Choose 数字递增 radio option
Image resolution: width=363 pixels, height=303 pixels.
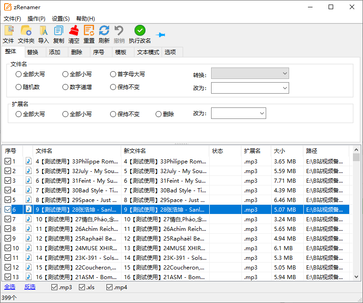click(66, 87)
